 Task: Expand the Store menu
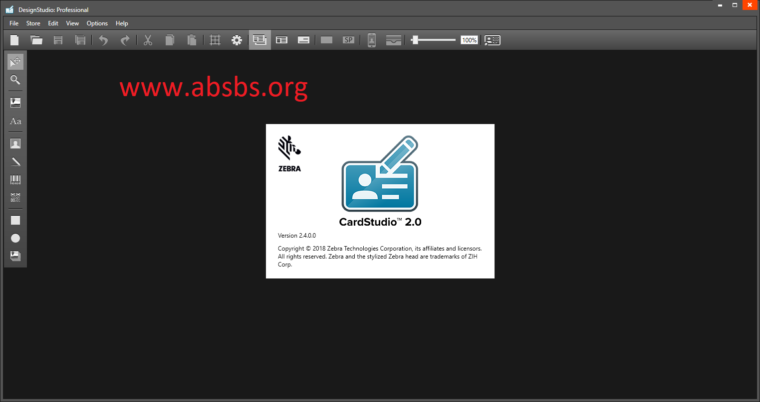click(33, 23)
